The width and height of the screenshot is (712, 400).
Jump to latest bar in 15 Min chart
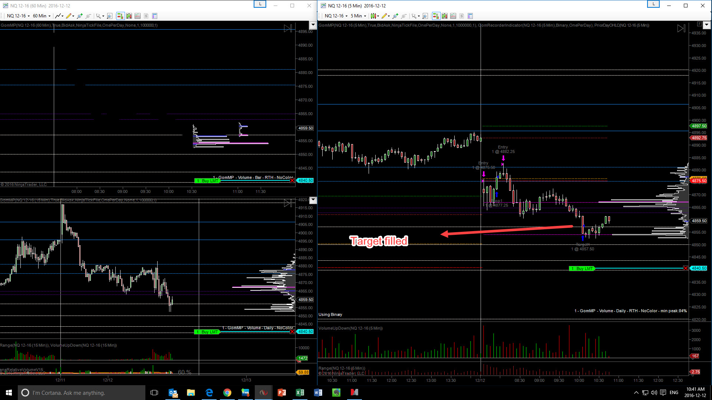point(288,203)
